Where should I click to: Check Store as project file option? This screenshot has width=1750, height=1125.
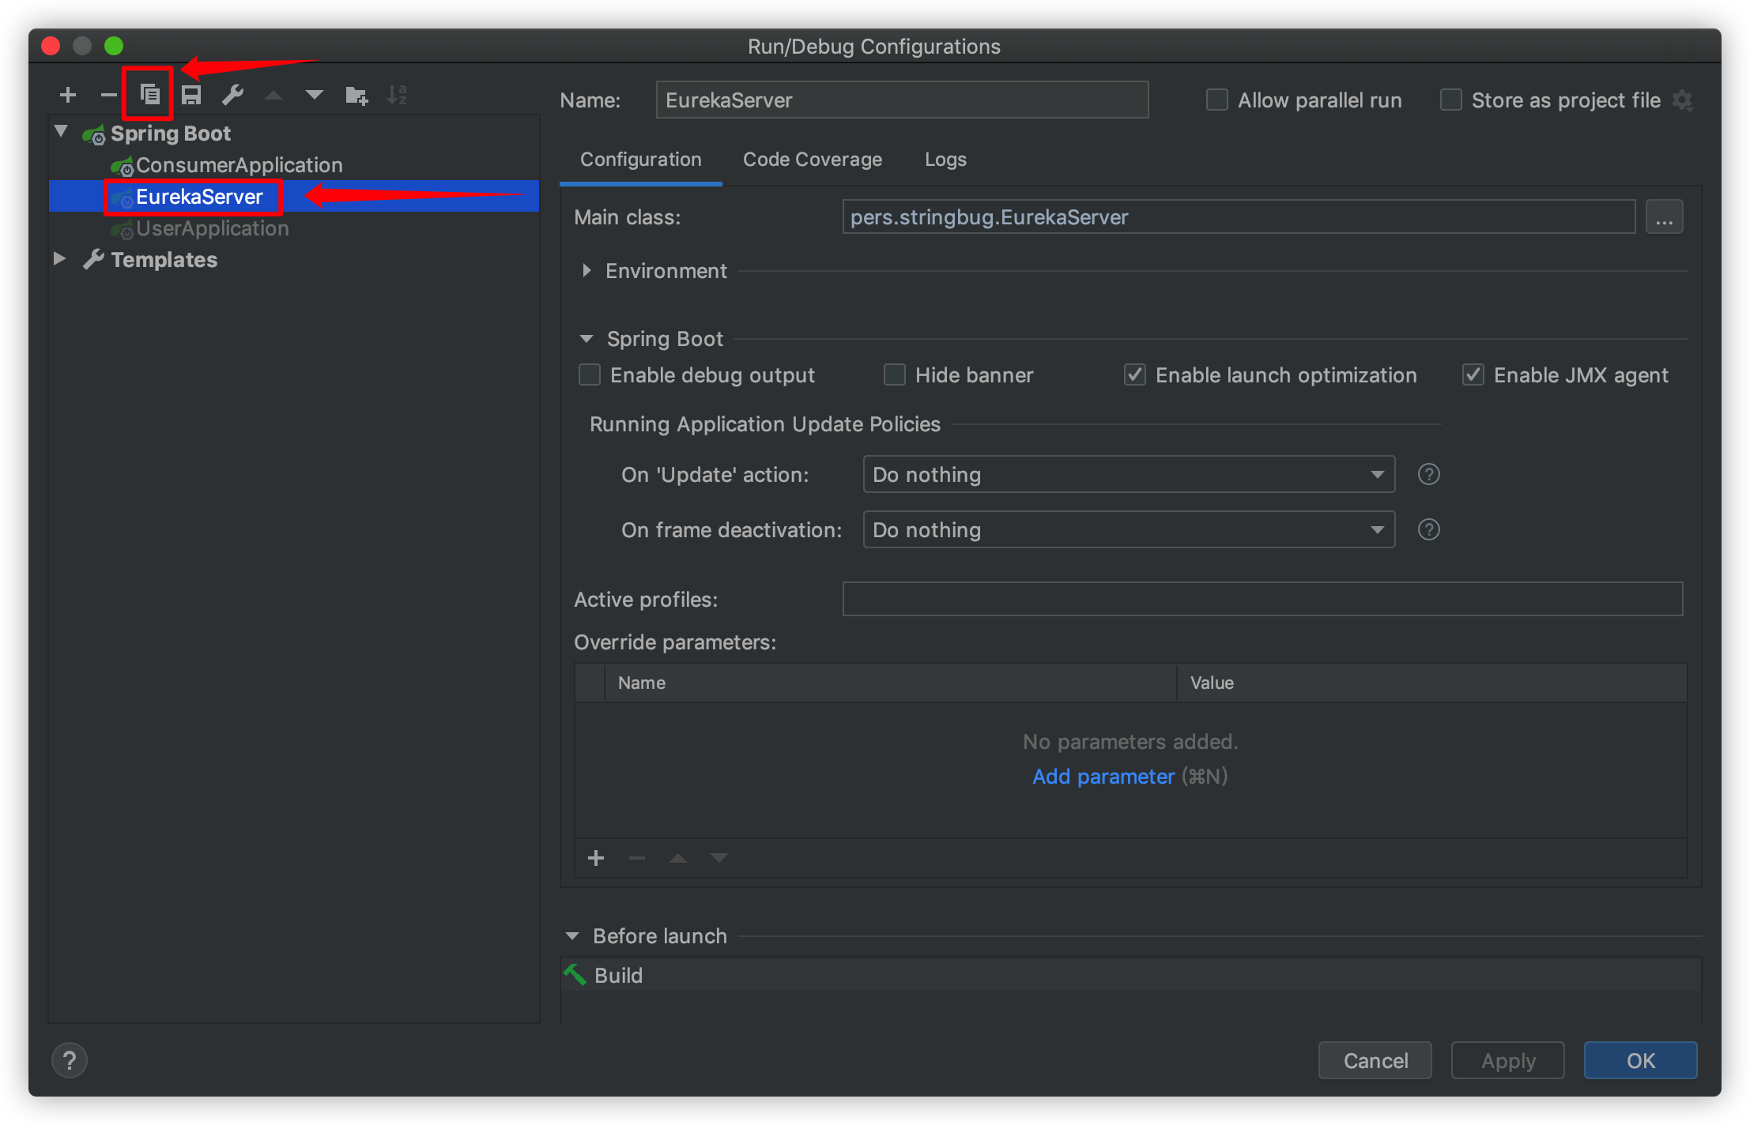[x=1451, y=100]
